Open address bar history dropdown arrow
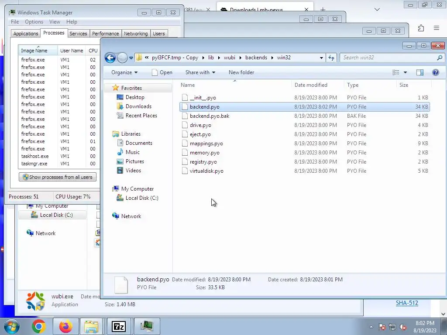The height and width of the screenshot is (335, 447). 321,58
